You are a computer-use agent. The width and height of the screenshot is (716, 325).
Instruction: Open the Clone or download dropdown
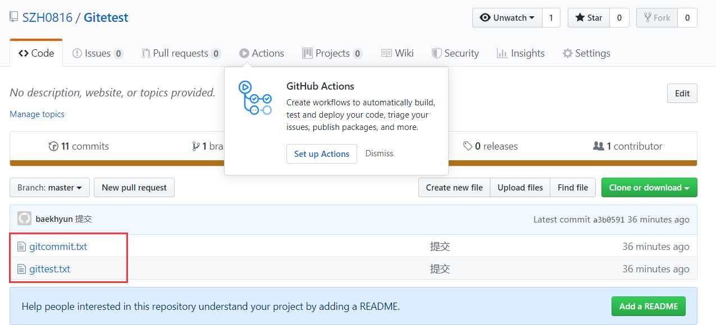649,188
